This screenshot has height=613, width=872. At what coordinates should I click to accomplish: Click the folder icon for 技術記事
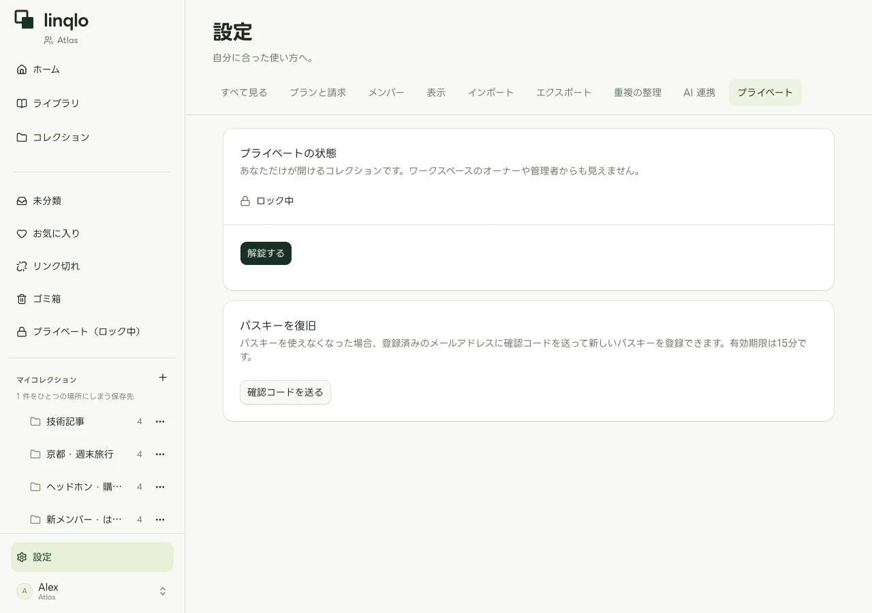pos(35,422)
